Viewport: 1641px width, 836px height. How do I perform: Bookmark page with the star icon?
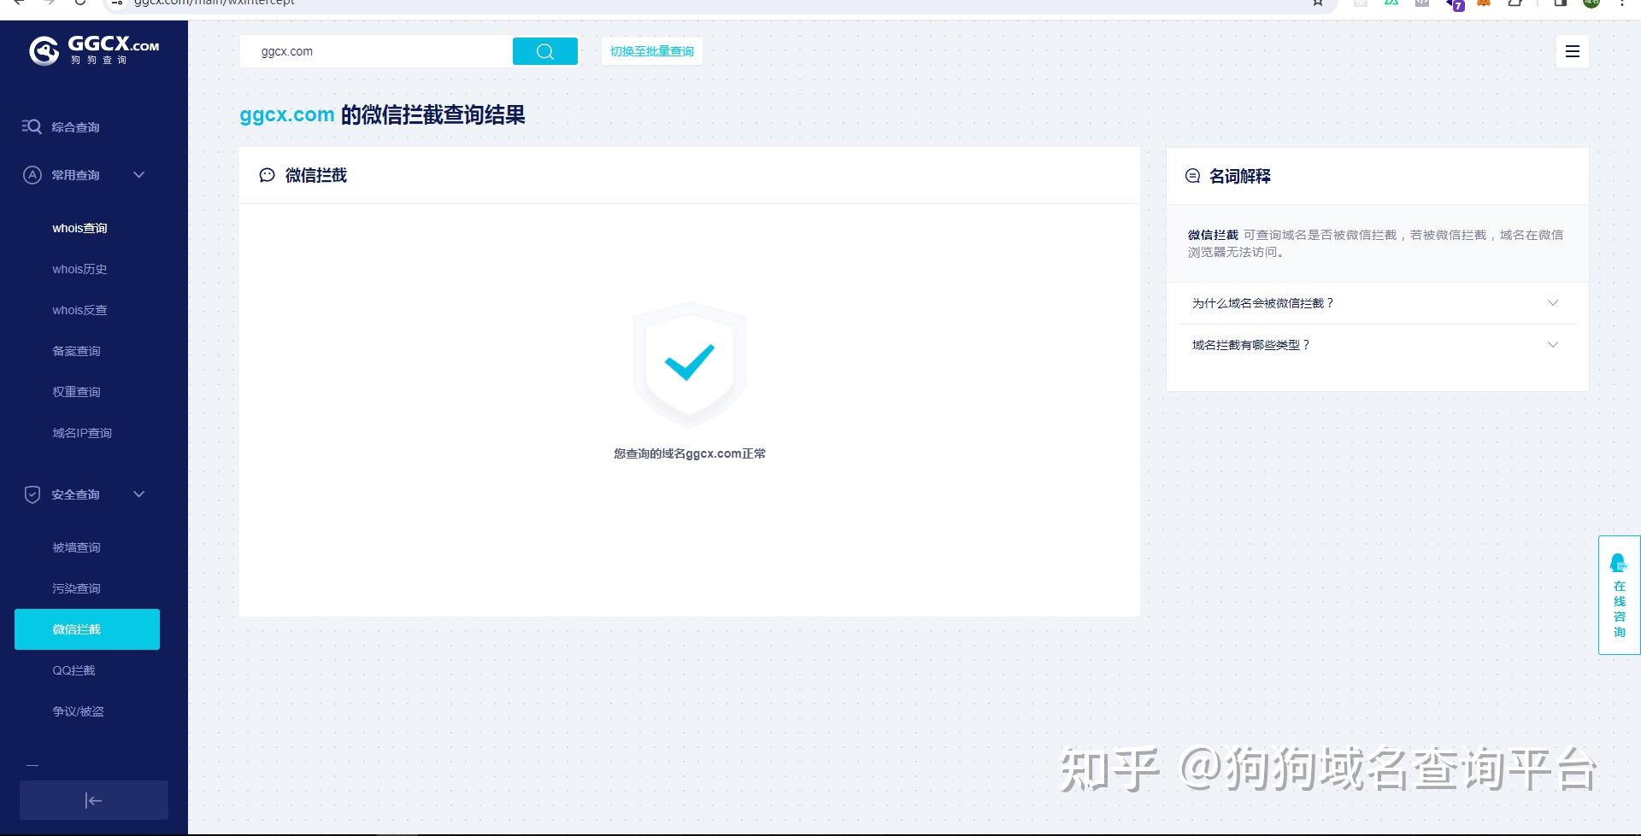[1318, 3]
